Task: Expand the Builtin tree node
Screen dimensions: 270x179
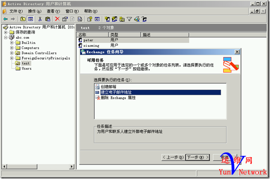Action: coord(12,43)
